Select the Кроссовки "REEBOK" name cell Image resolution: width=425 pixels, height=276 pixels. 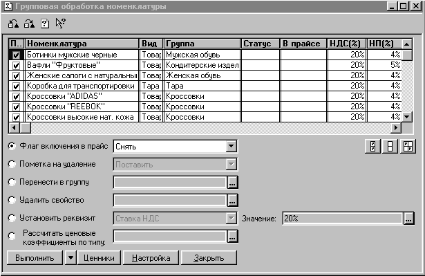point(82,107)
